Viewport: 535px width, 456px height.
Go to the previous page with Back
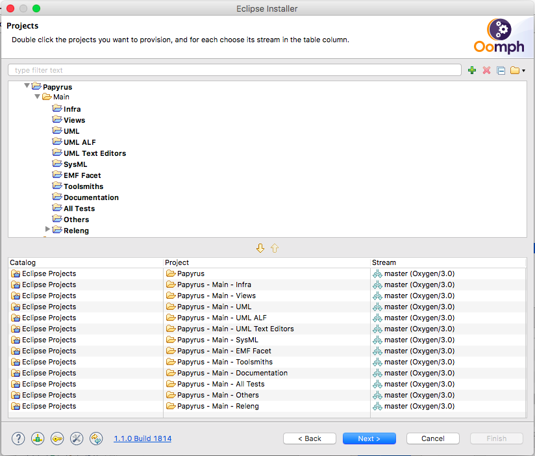pos(310,438)
